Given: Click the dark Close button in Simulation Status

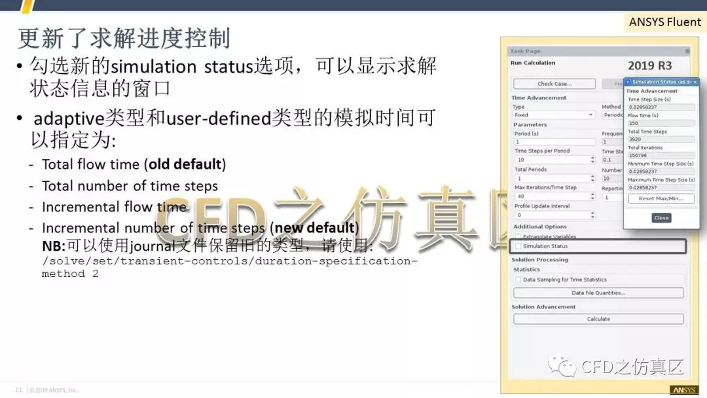Looking at the screenshot, I should (661, 218).
